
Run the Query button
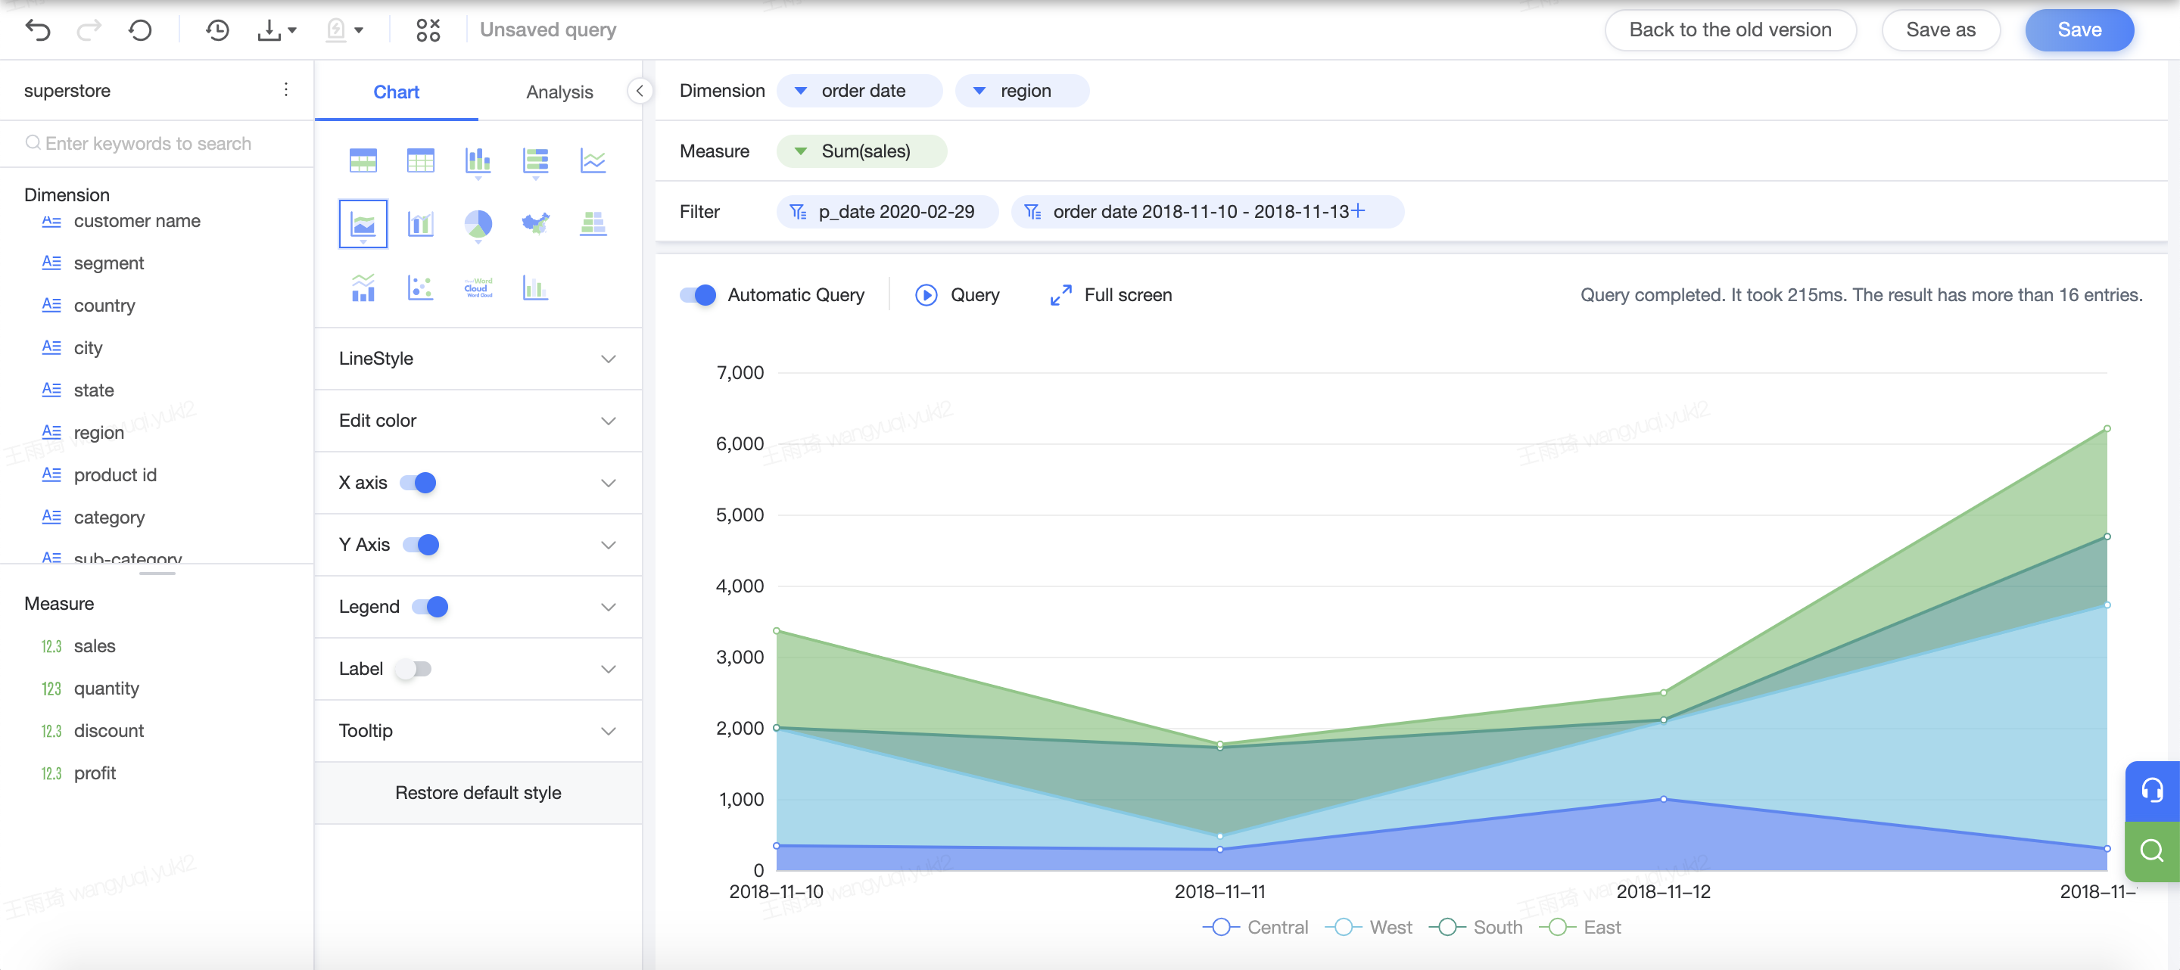(x=957, y=295)
